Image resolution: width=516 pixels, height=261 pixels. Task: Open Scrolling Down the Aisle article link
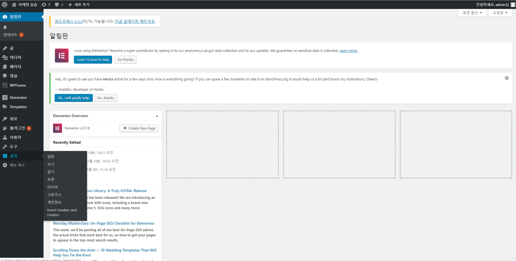[105, 253]
